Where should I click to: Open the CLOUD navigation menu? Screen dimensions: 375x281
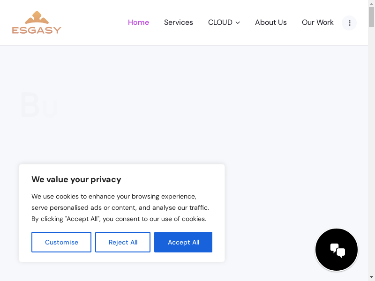pos(220,22)
